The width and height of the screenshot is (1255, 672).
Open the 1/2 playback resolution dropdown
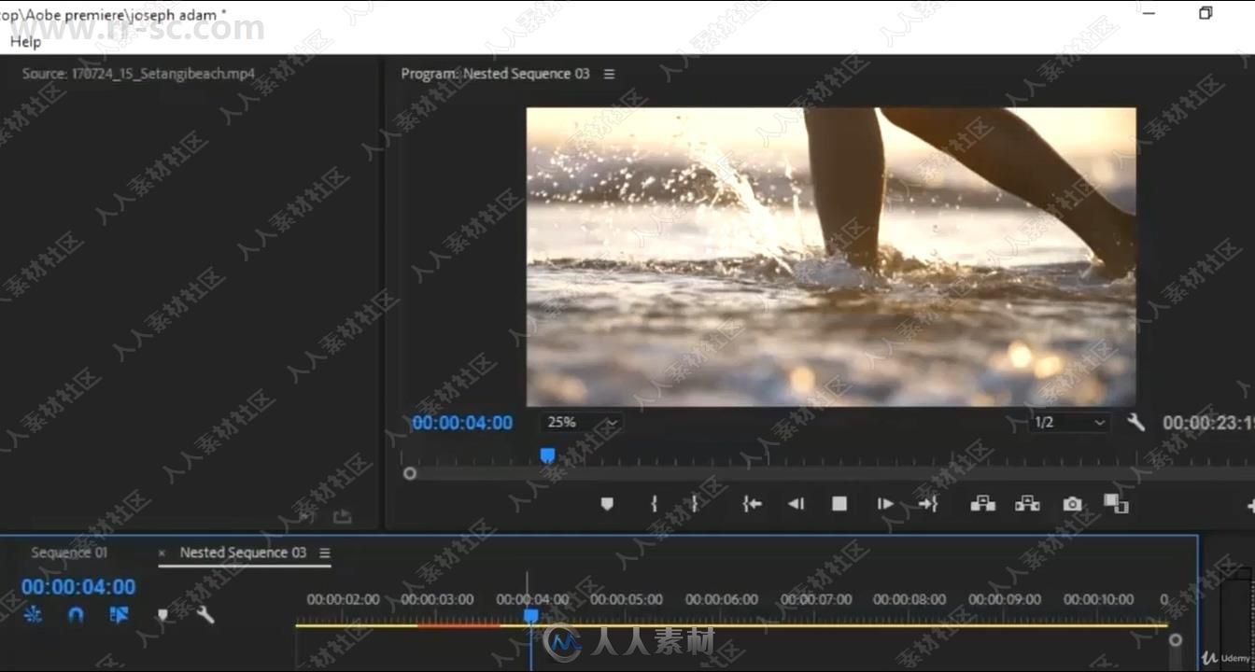(1069, 423)
